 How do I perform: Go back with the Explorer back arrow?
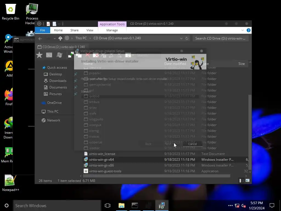tap(40, 38)
